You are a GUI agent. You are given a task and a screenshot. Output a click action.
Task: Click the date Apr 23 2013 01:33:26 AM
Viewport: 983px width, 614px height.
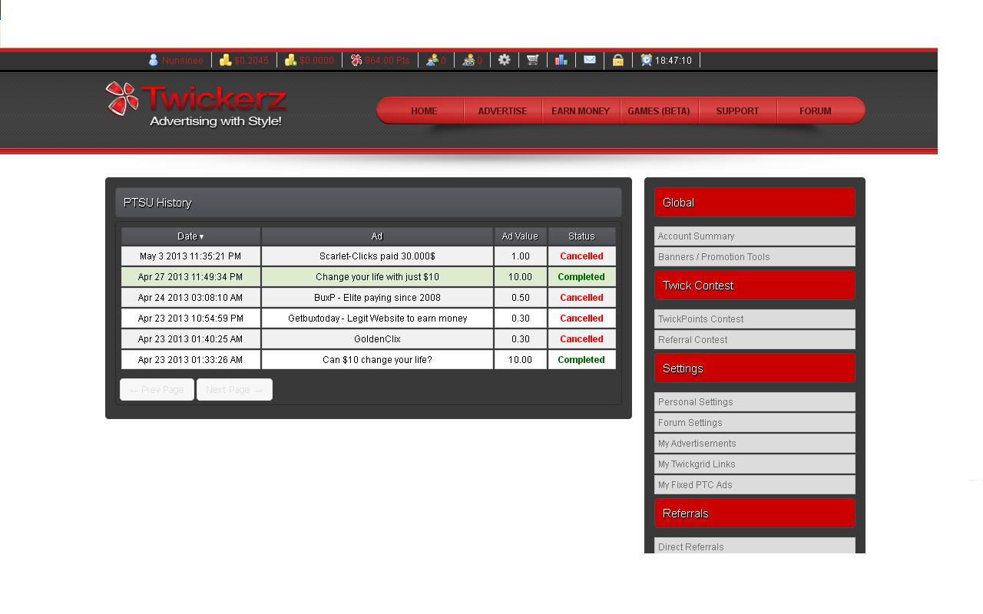coord(190,360)
